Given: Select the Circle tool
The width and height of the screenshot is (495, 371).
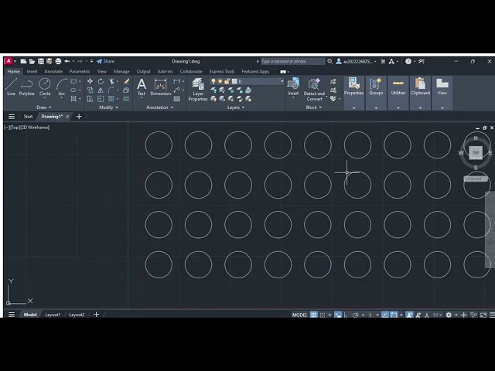Looking at the screenshot, I should tap(45, 87).
